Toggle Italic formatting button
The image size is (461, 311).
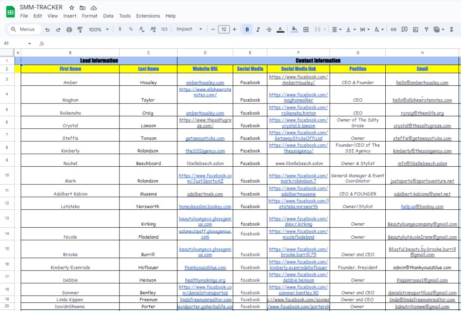258,29
